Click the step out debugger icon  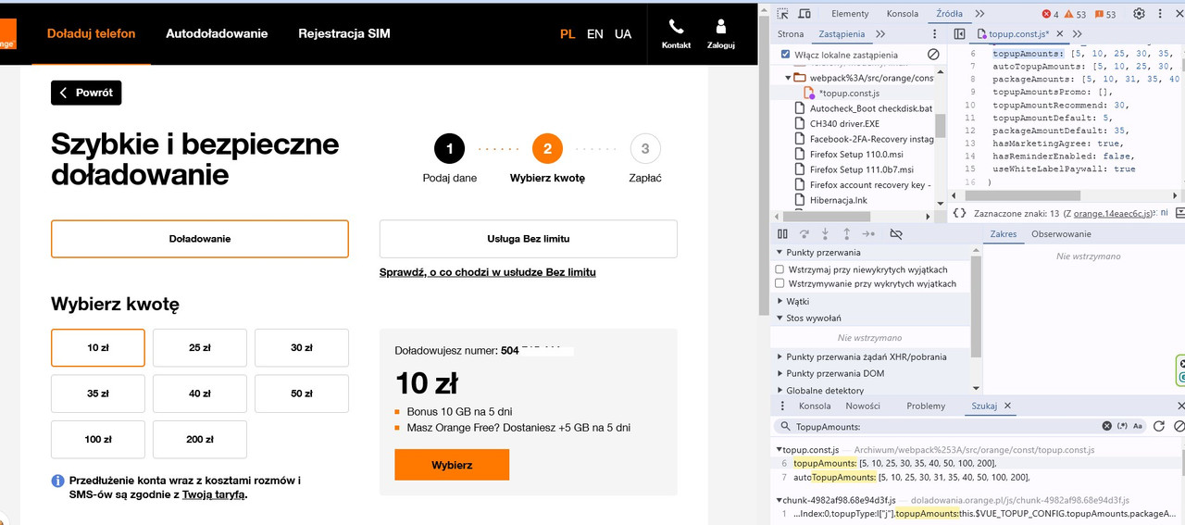(846, 234)
